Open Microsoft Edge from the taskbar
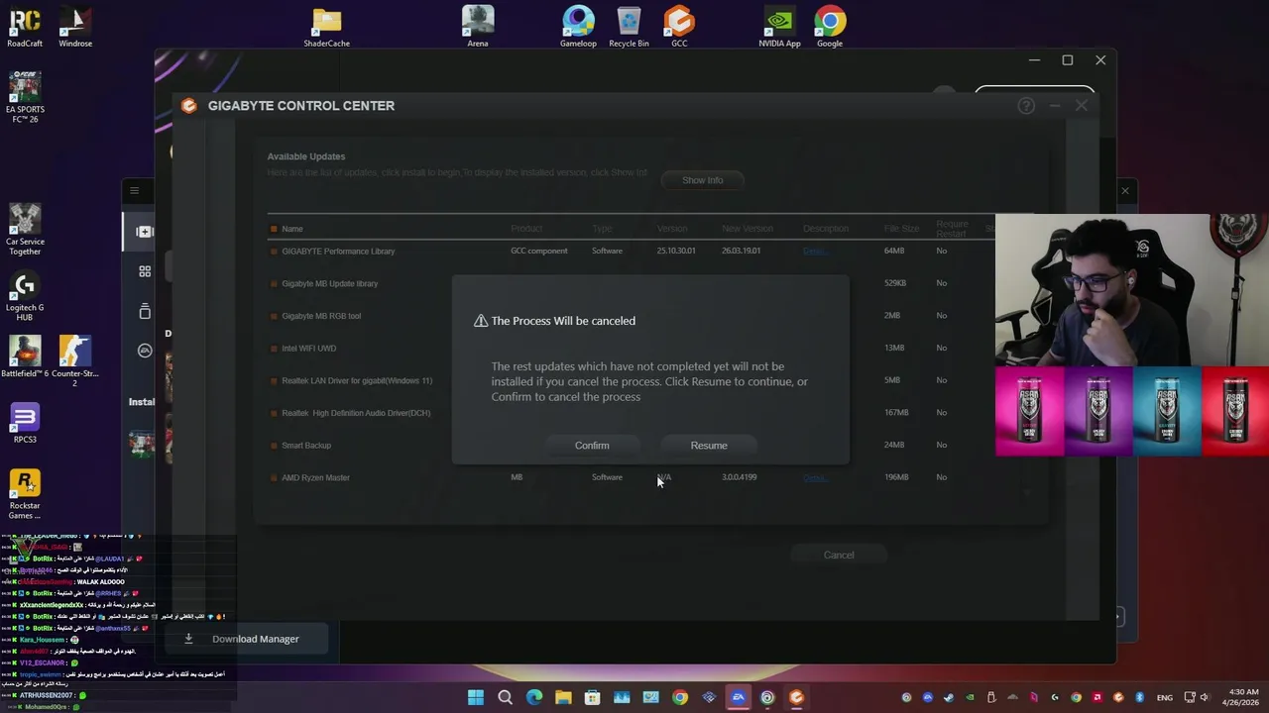The width and height of the screenshot is (1269, 713). click(534, 697)
